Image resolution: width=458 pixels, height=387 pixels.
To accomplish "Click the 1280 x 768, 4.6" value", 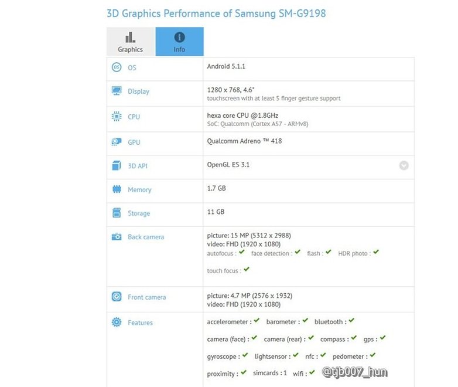I will 231,90.
